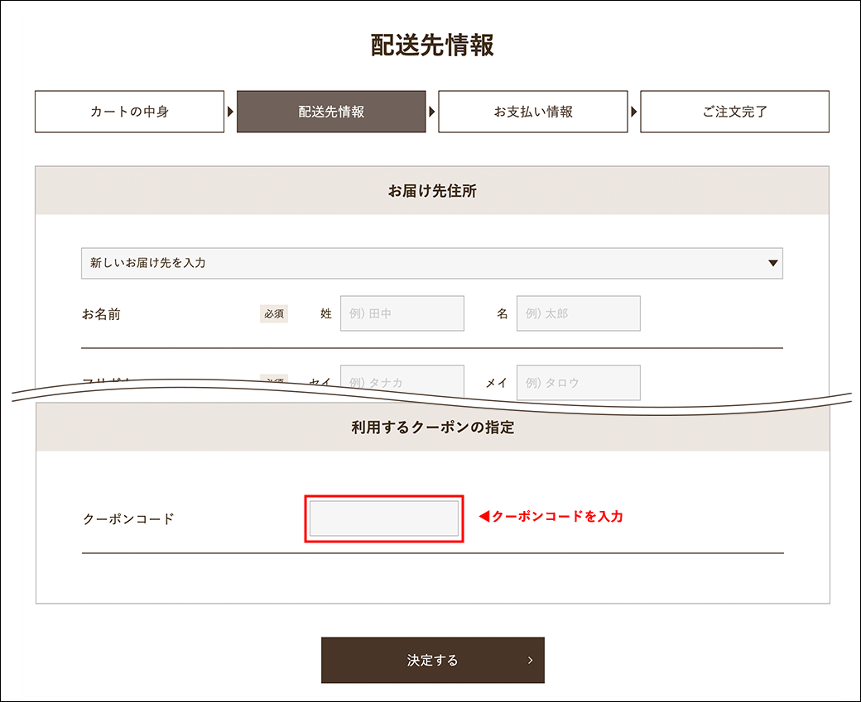The height and width of the screenshot is (702, 861).
Task: Click the 姓 field with placeholder 例)田中
Action: click(x=402, y=313)
